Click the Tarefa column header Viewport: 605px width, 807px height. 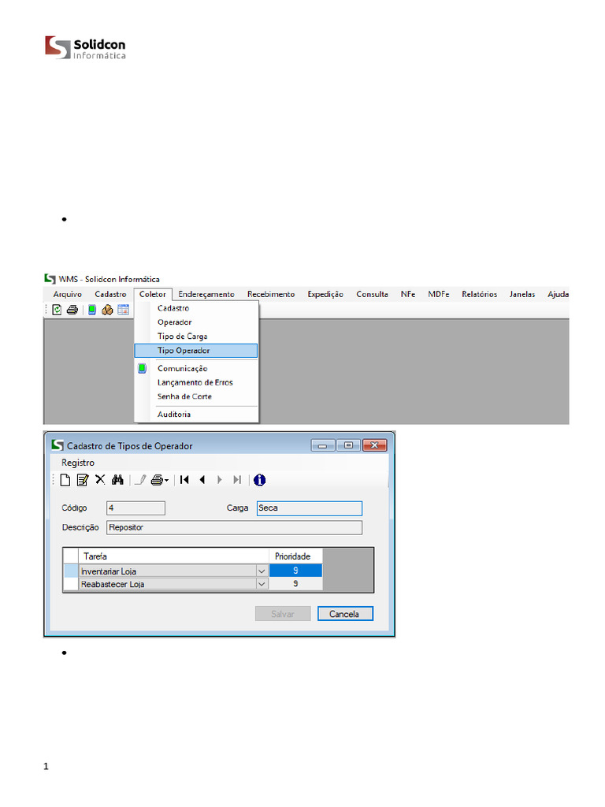(173, 556)
